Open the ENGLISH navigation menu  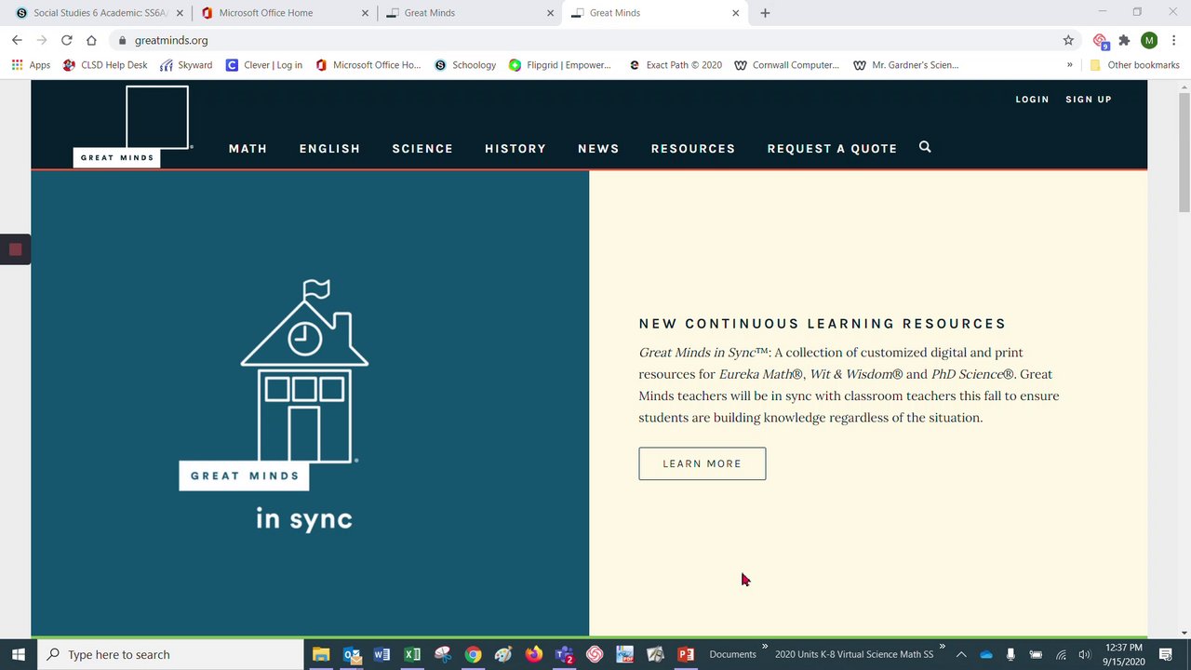click(329, 148)
